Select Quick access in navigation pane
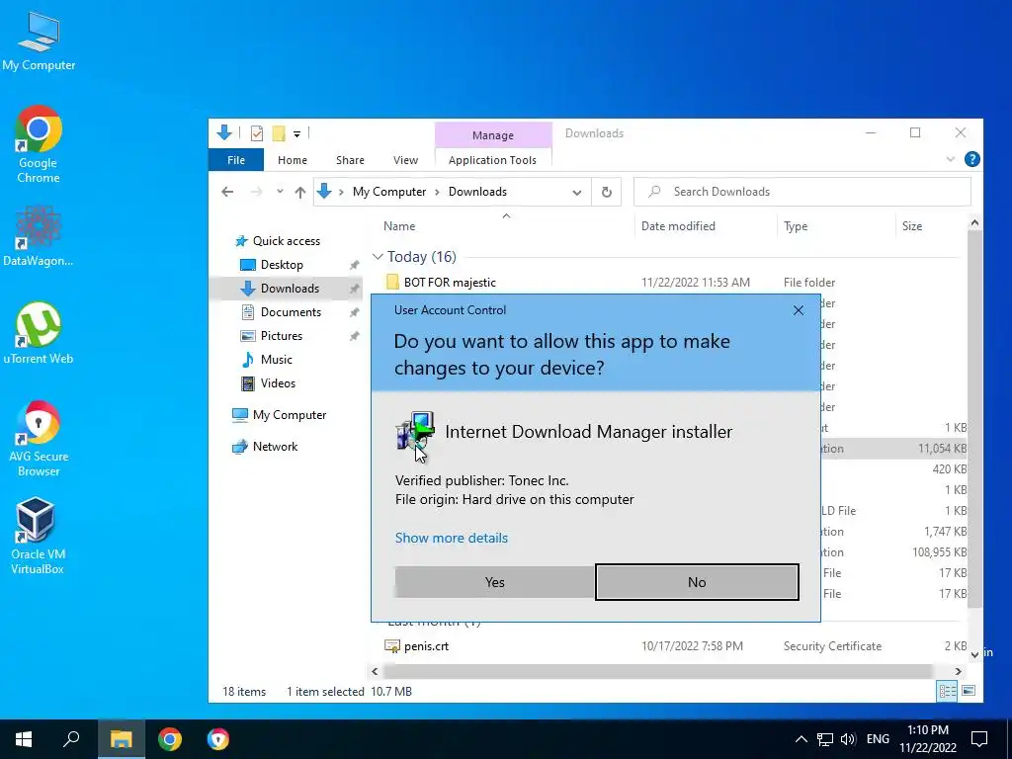Viewport: 1012px width, 759px height. 286,241
